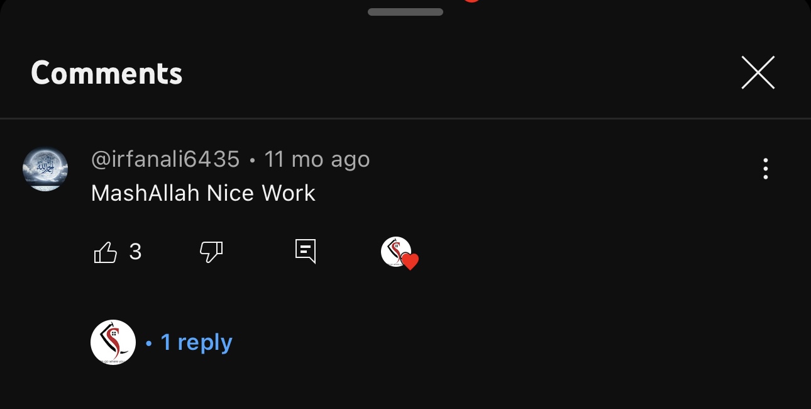Tap the like count number 3
The image size is (811, 409).
coord(135,252)
